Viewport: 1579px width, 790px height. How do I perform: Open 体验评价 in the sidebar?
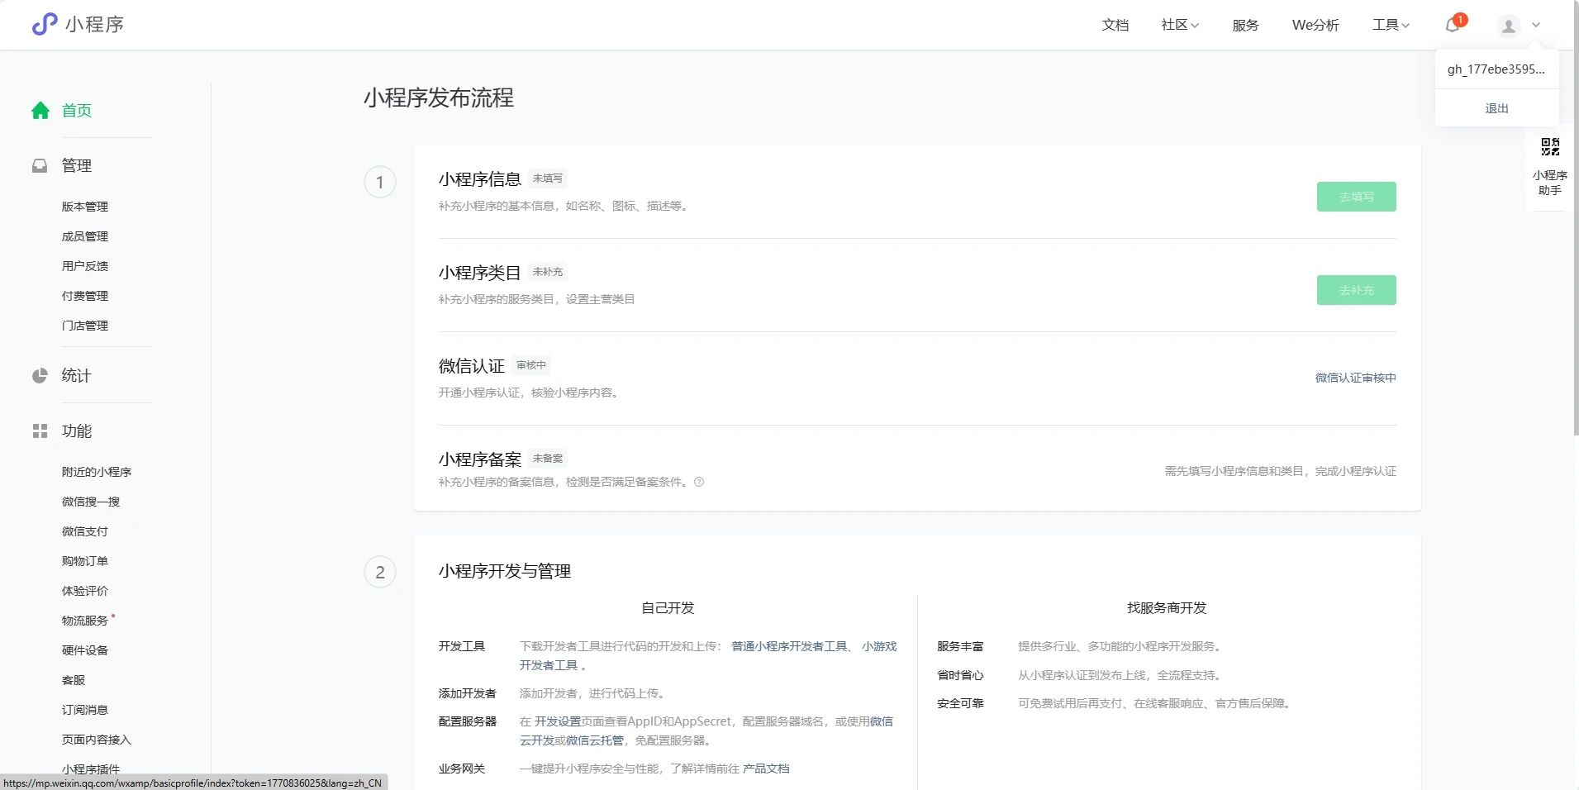tap(85, 591)
